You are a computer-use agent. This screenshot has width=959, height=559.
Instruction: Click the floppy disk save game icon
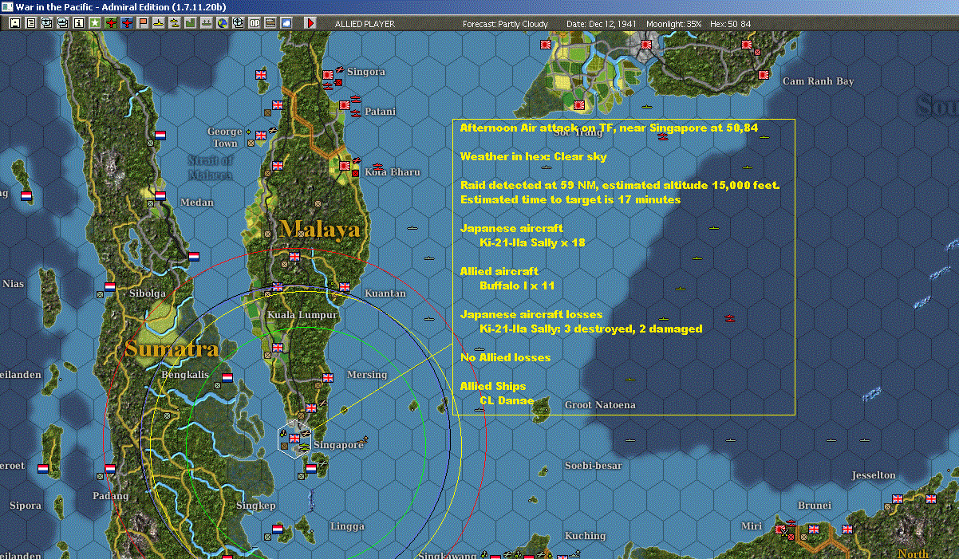15,23
